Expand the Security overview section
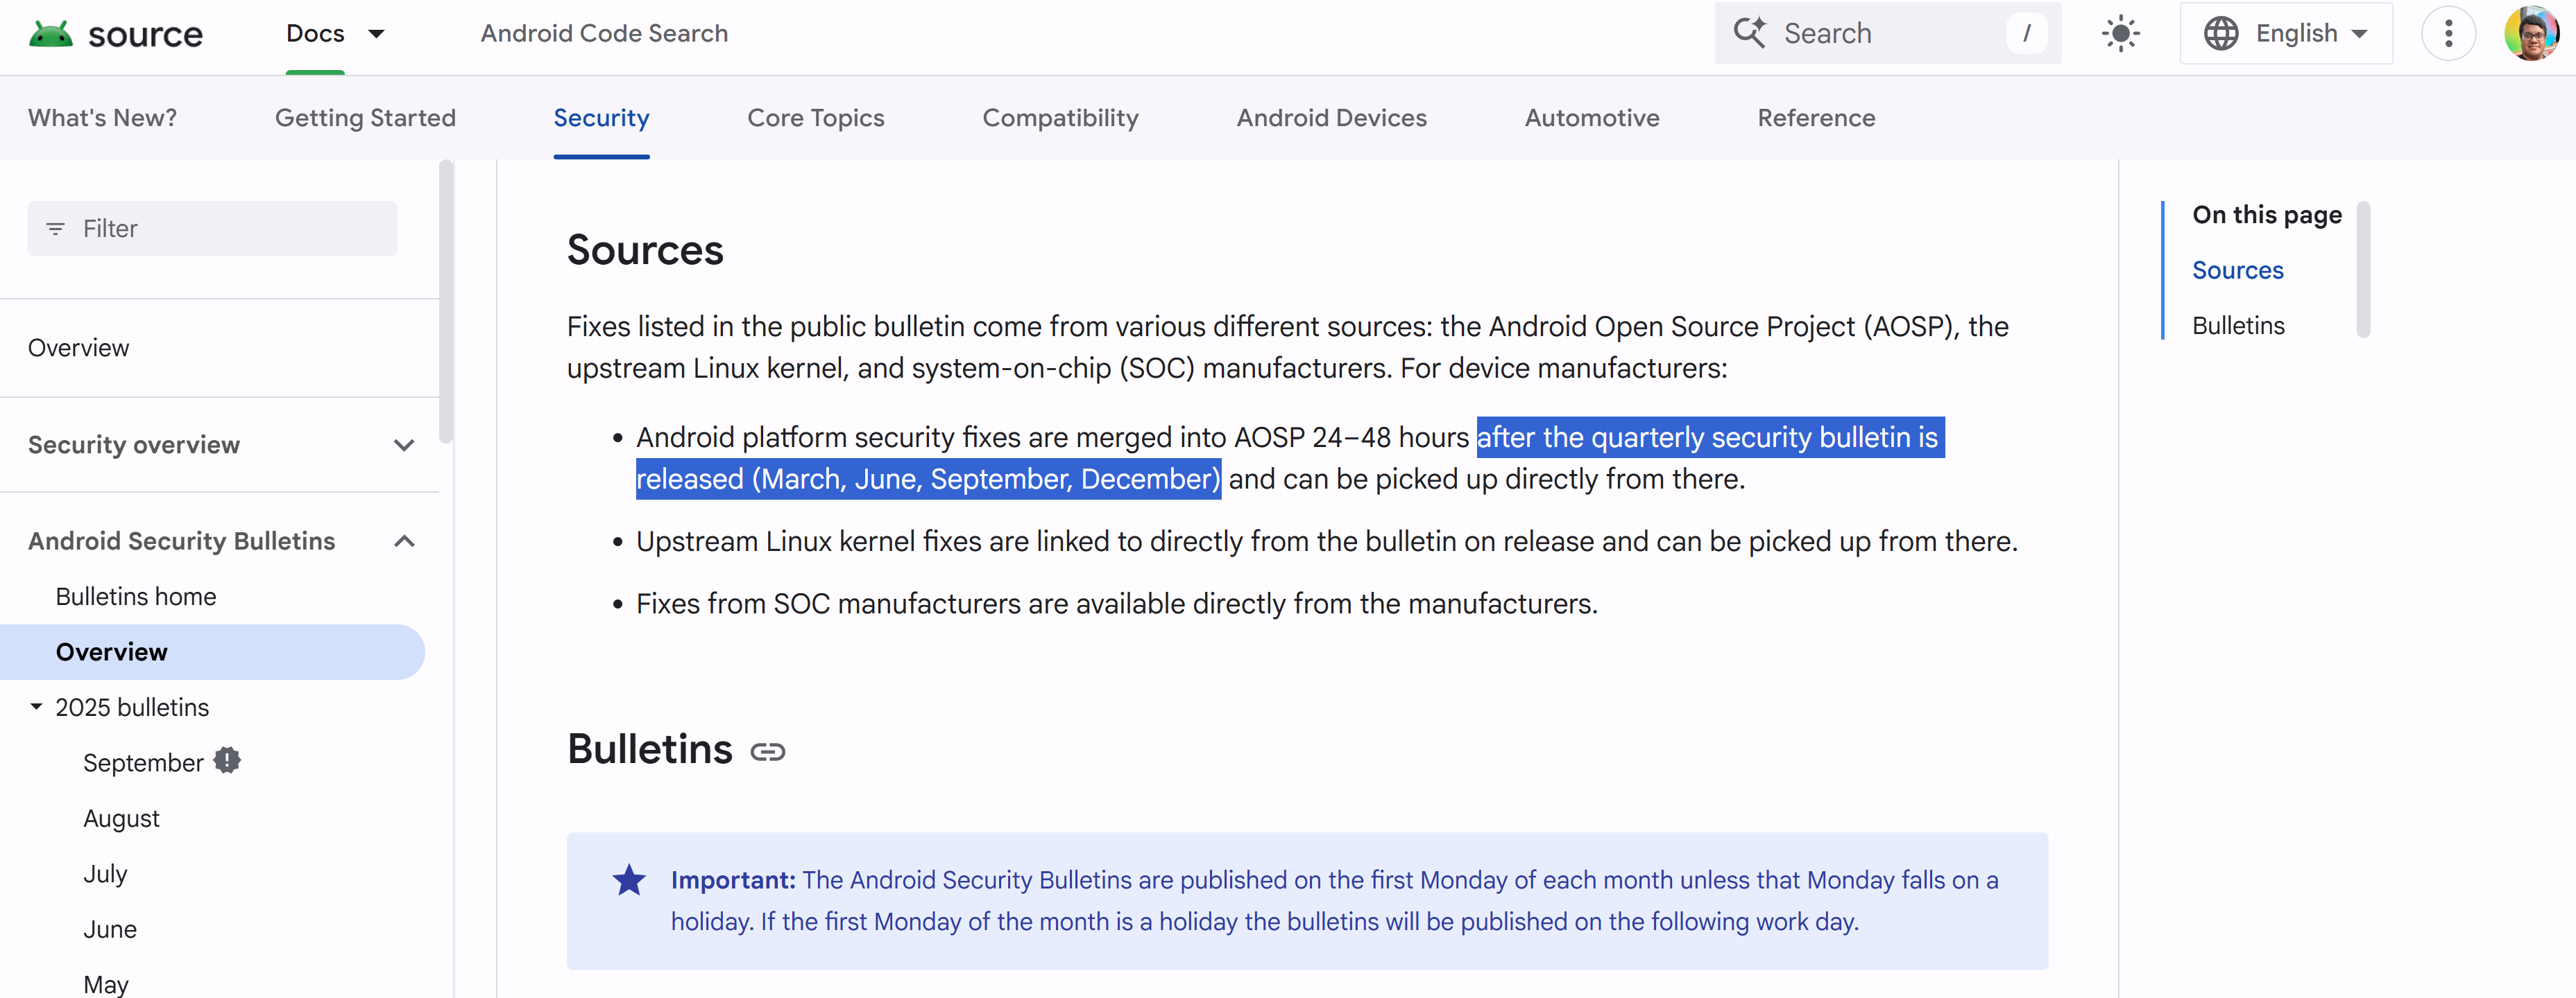 click(x=404, y=446)
